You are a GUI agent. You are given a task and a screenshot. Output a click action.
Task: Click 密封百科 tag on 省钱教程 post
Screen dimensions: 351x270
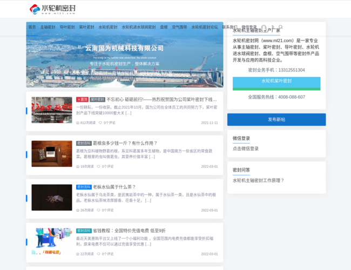tap(84, 231)
